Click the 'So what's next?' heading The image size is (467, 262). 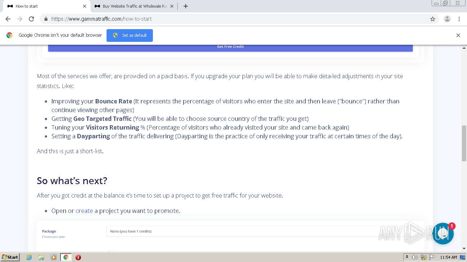coord(72,181)
